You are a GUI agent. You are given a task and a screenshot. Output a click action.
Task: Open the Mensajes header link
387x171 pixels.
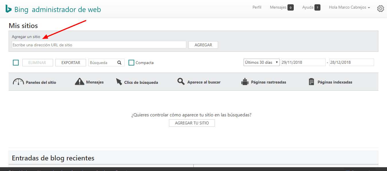(x=278, y=7)
